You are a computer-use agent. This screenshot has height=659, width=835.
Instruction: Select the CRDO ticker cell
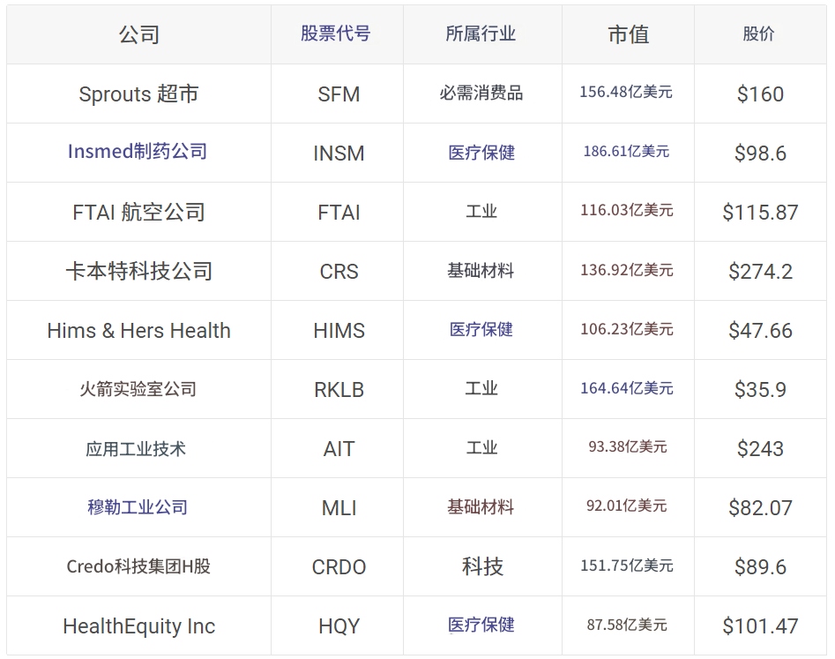(337, 566)
